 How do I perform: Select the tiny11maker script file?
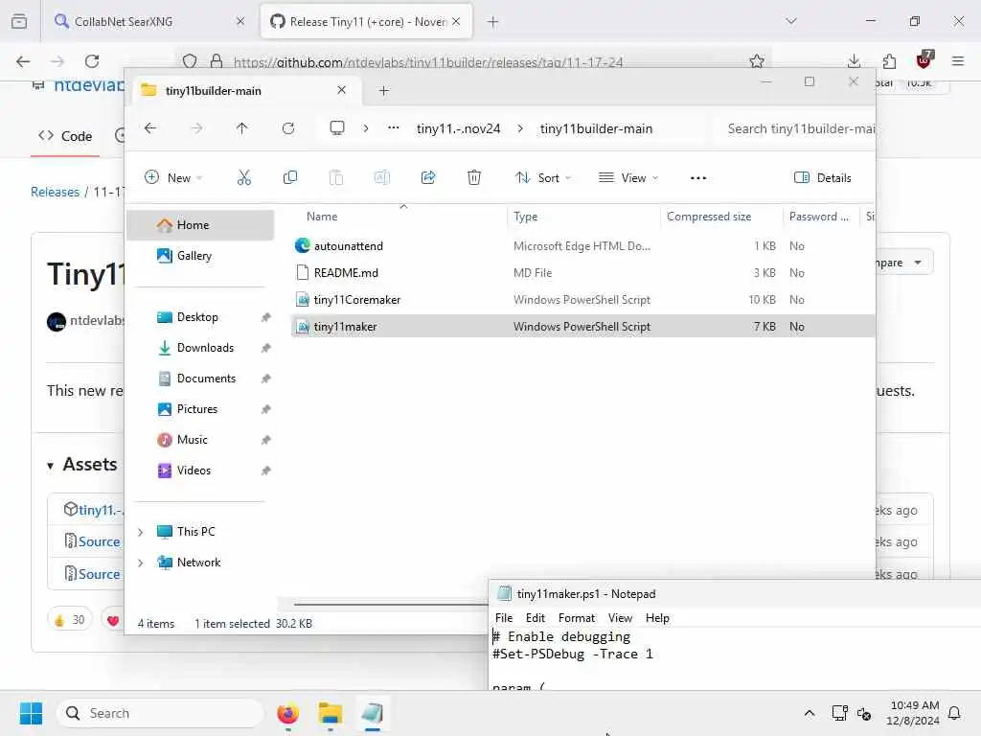582,327
